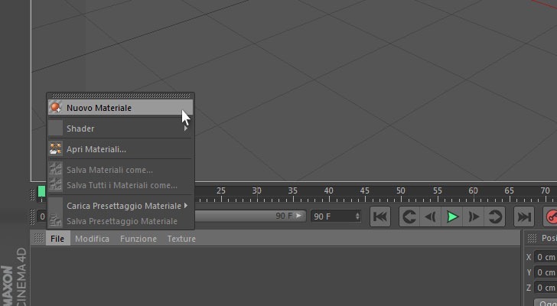Image resolution: width=557 pixels, height=306 pixels.
Task: Go to start of animation
Action: click(x=380, y=216)
